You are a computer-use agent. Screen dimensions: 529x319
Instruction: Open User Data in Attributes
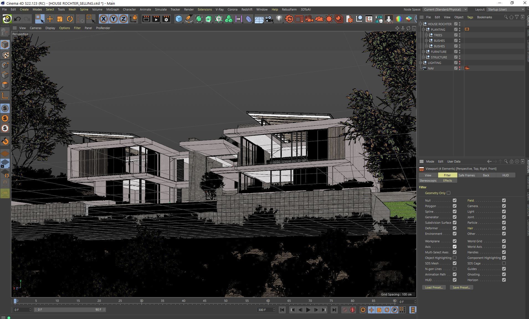tap(454, 161)
